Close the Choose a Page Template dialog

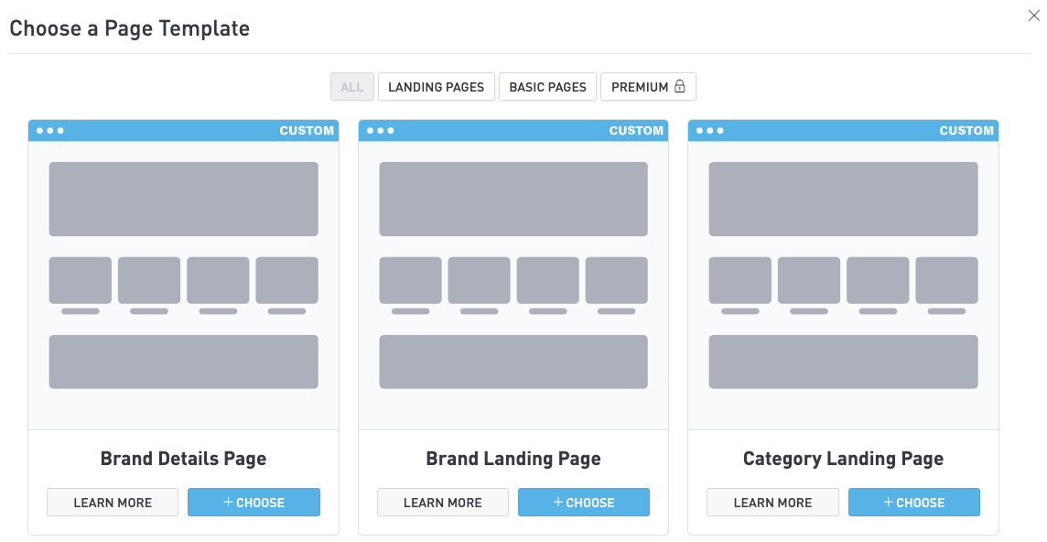coord(1033,16)
